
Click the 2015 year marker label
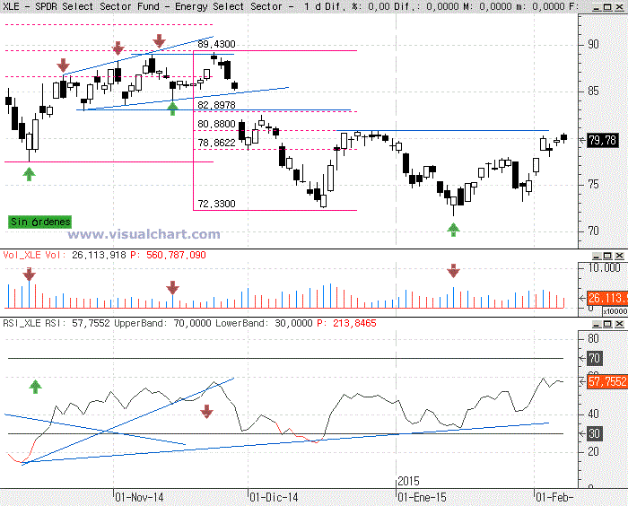click(x=408, y=481)
